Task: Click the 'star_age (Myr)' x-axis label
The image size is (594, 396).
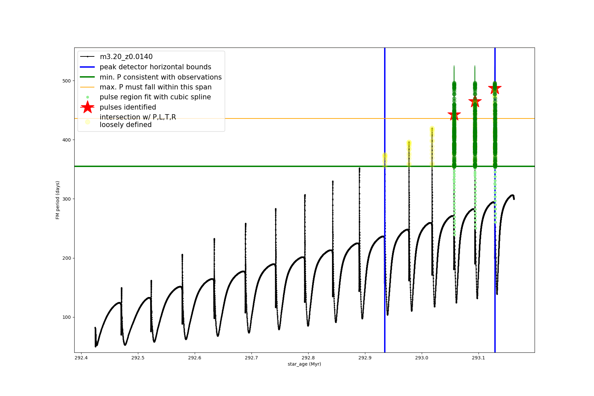Action: coord(304,364)
